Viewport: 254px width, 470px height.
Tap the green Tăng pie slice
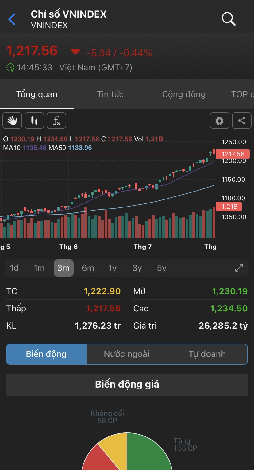(x=147, y=455)
